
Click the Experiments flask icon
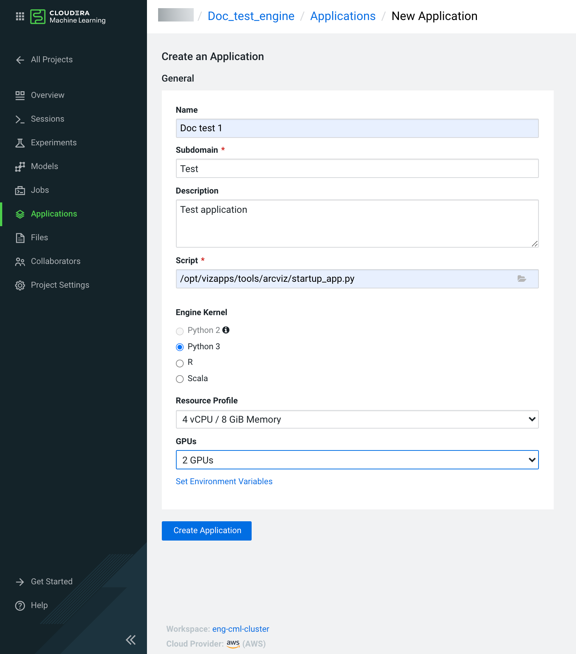20,143
